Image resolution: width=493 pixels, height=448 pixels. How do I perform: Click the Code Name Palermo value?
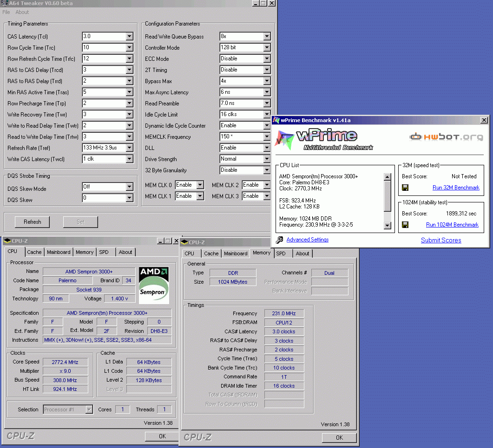pyautogui.click(x=67, y=280)
